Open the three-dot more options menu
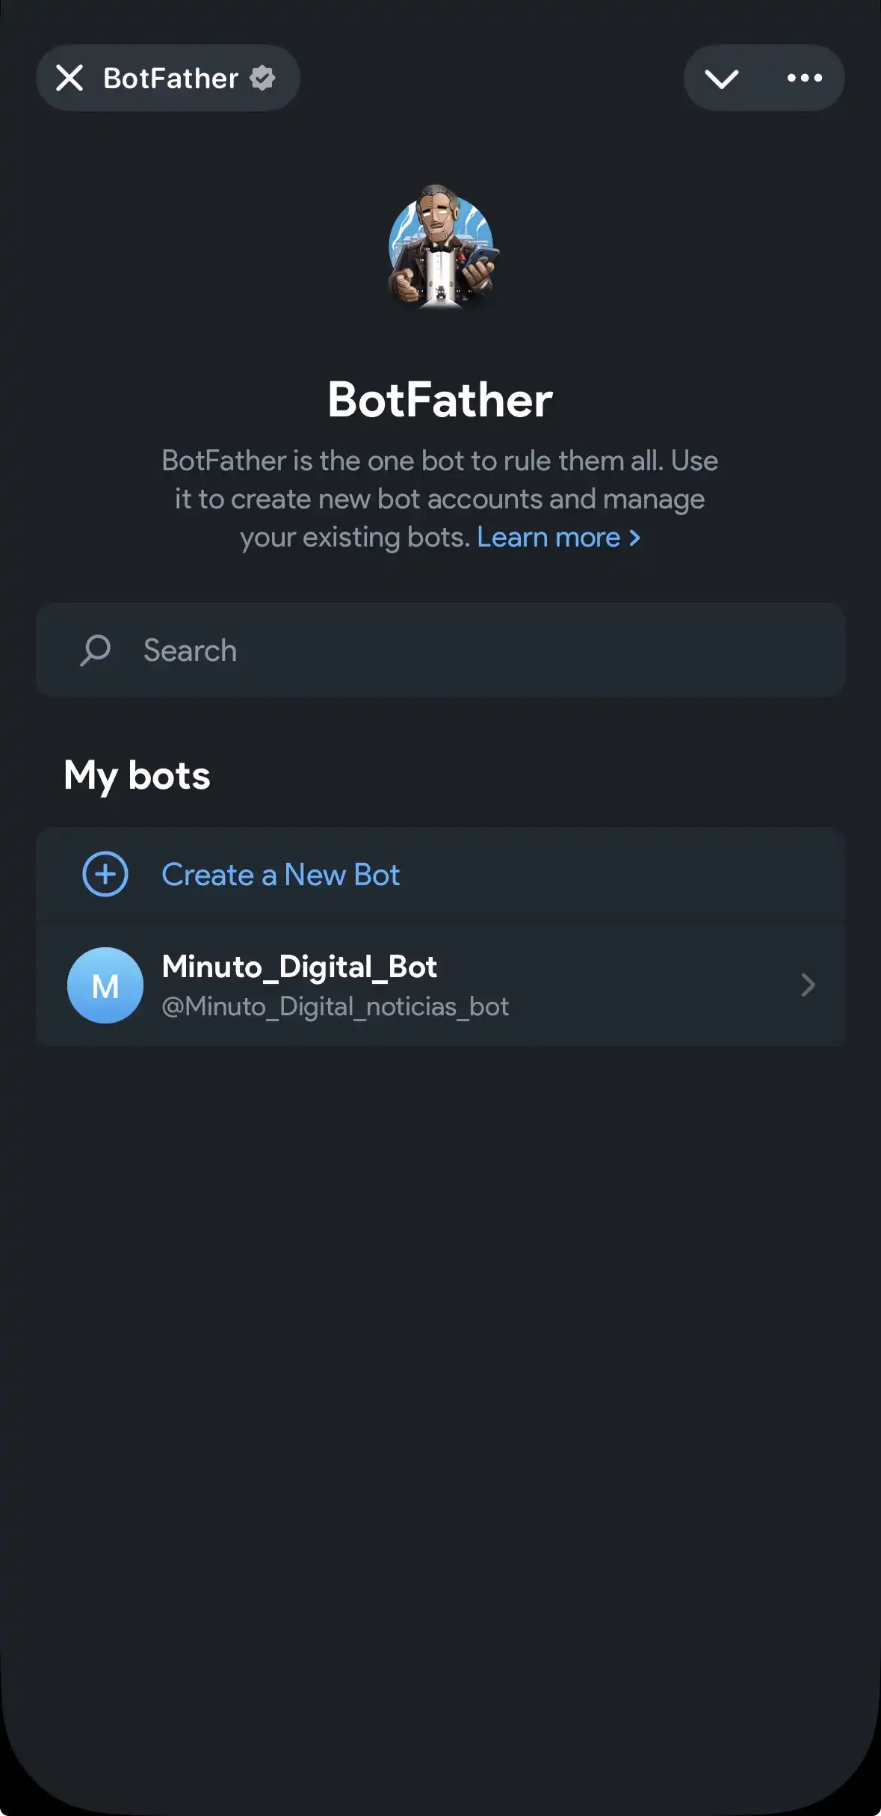Screen dimensions: 881x1816 point(804,78)
